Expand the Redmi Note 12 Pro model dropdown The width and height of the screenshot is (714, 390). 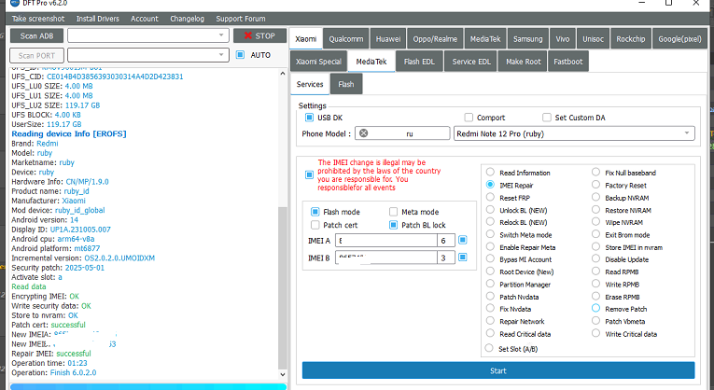(x=574, y=133)
